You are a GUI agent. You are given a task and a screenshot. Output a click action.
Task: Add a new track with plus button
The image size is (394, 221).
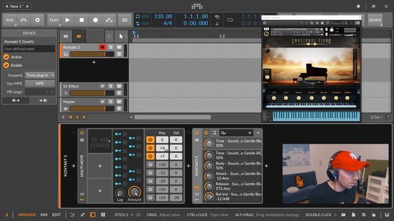click(94, 62)
